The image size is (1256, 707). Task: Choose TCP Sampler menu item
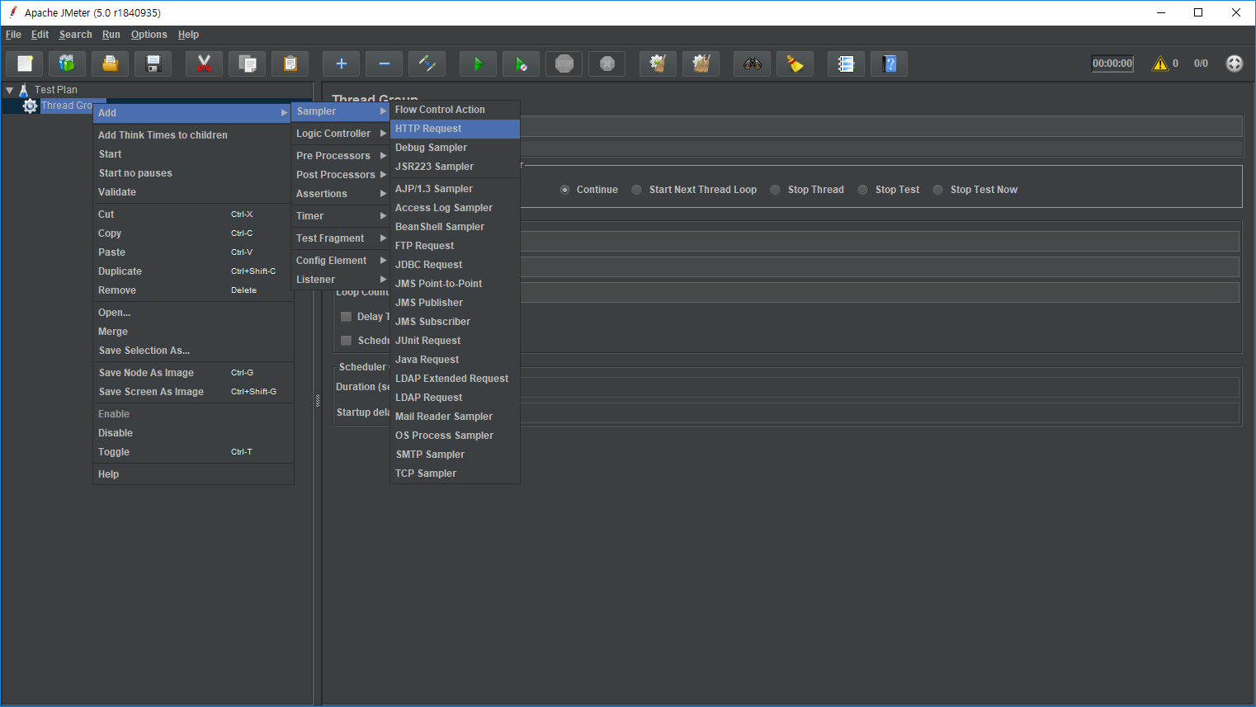click(455, 474)
